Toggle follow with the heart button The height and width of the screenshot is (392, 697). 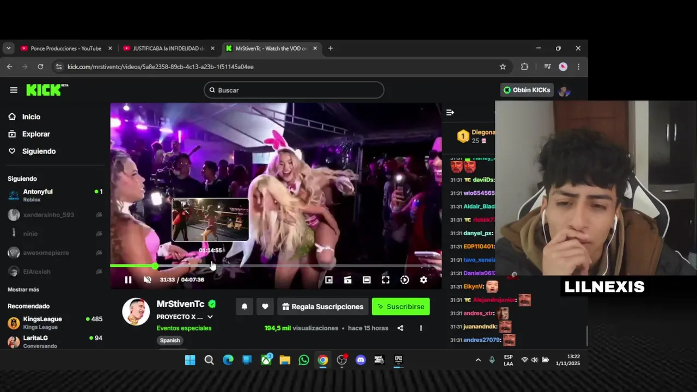coord(265,307)
